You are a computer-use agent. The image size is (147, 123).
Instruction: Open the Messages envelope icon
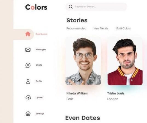[x=28, y=50]
